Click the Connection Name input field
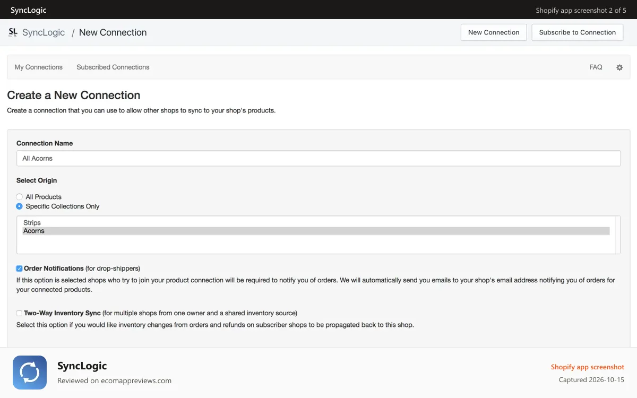This screenshot has height=398, width=637. coord(318,158)
